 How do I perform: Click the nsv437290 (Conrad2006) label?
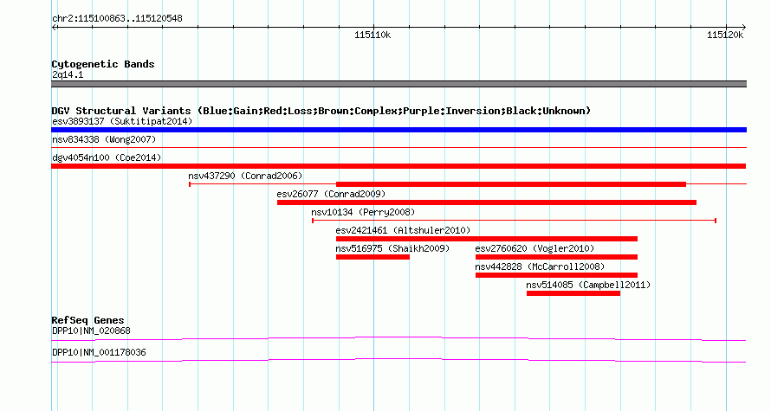pyautogui.click(x=245, y=176)
